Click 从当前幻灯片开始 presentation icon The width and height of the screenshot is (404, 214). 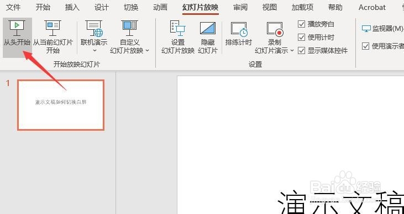(x=53, y=28)
